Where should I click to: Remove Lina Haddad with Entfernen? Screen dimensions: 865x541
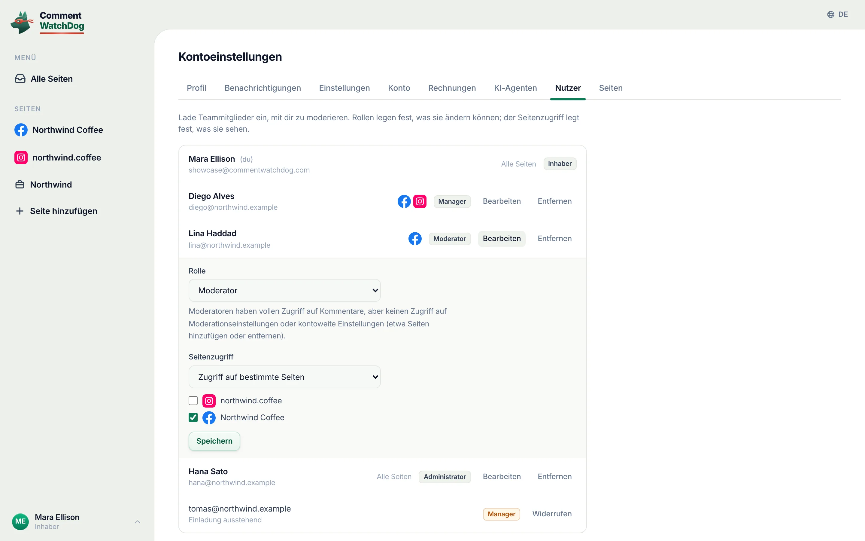pos(554,239)
